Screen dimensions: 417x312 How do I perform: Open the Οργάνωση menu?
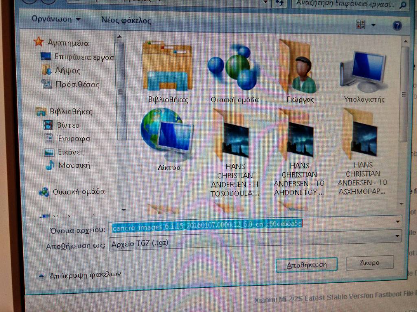[55, 19]
